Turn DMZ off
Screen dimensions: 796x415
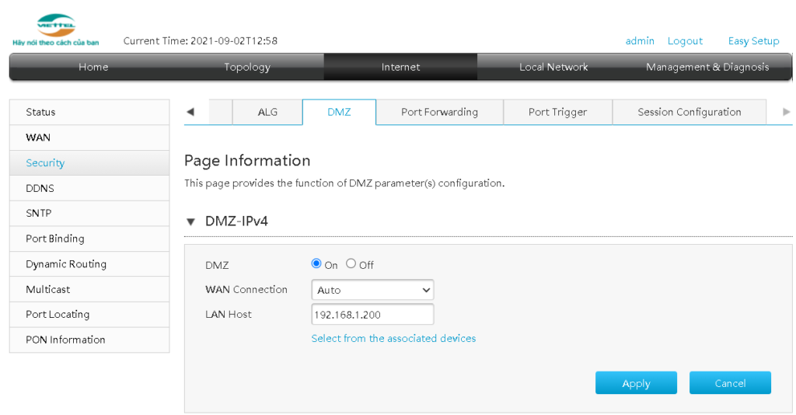click(x=351, y=264)
